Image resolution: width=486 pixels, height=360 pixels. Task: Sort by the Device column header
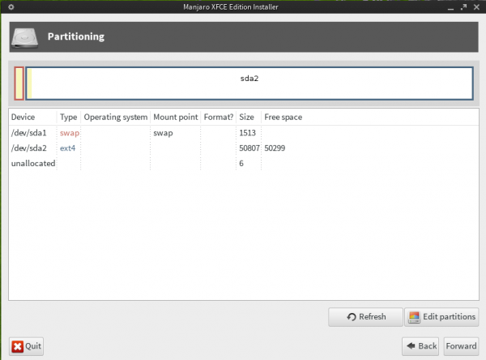click(32, 117)
